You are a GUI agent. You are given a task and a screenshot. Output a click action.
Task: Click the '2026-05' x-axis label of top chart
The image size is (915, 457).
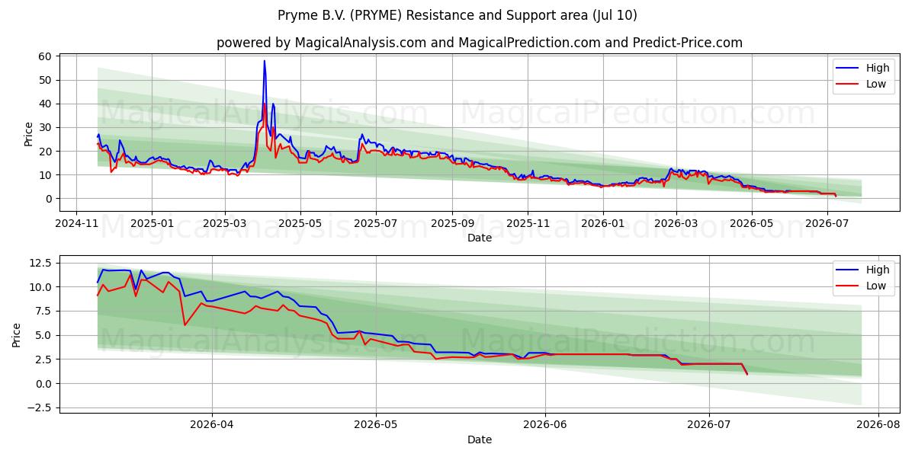pos(752,224)
